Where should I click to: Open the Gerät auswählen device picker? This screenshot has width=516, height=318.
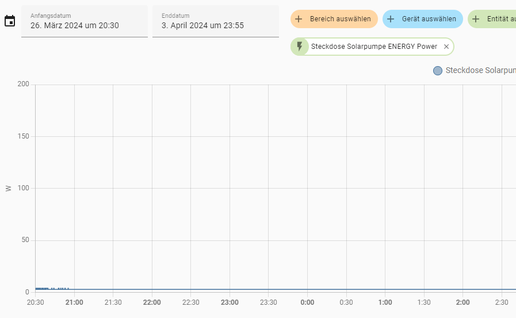pyautogui.click(x=429, y=19)
